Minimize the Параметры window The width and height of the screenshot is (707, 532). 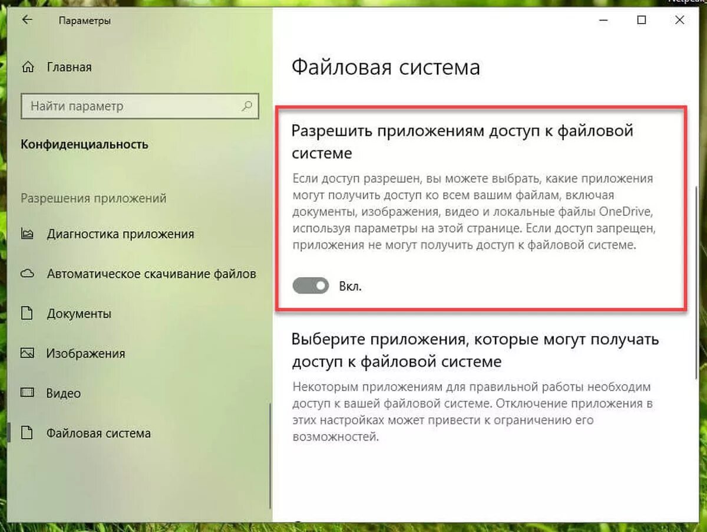click(x=603, y=20)
